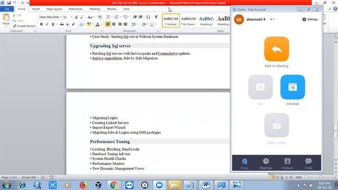Screen dimensions: 338x190
Task: Apply the Heading 1 style
Action: [x=206, y=21]
